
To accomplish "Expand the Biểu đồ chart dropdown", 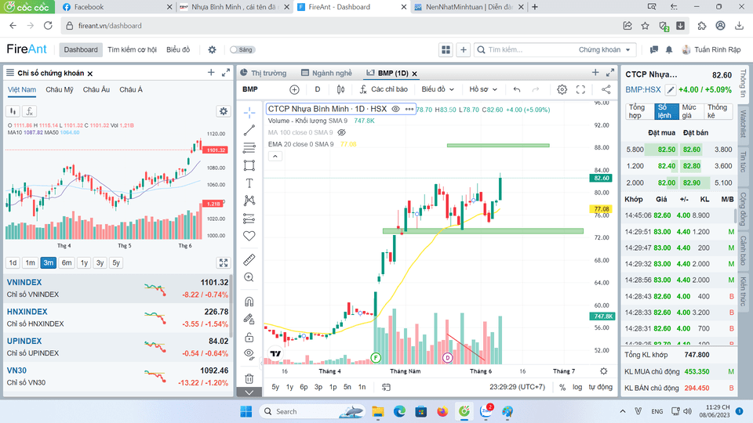I will pyautogui.click(x=438, y=89).
